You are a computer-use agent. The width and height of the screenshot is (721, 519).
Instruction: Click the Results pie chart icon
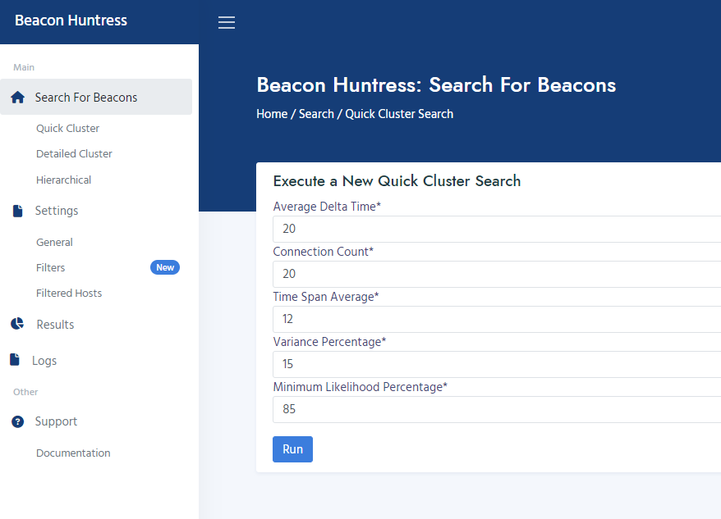(17, 324)
